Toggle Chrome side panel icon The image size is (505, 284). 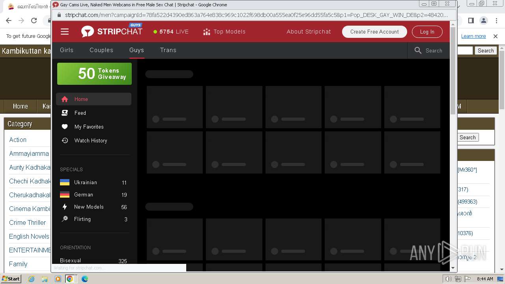point(471,21)
